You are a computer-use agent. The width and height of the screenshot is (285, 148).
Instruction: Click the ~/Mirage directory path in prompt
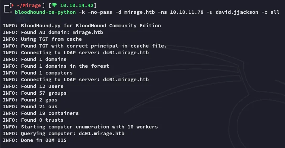[28, 5]
